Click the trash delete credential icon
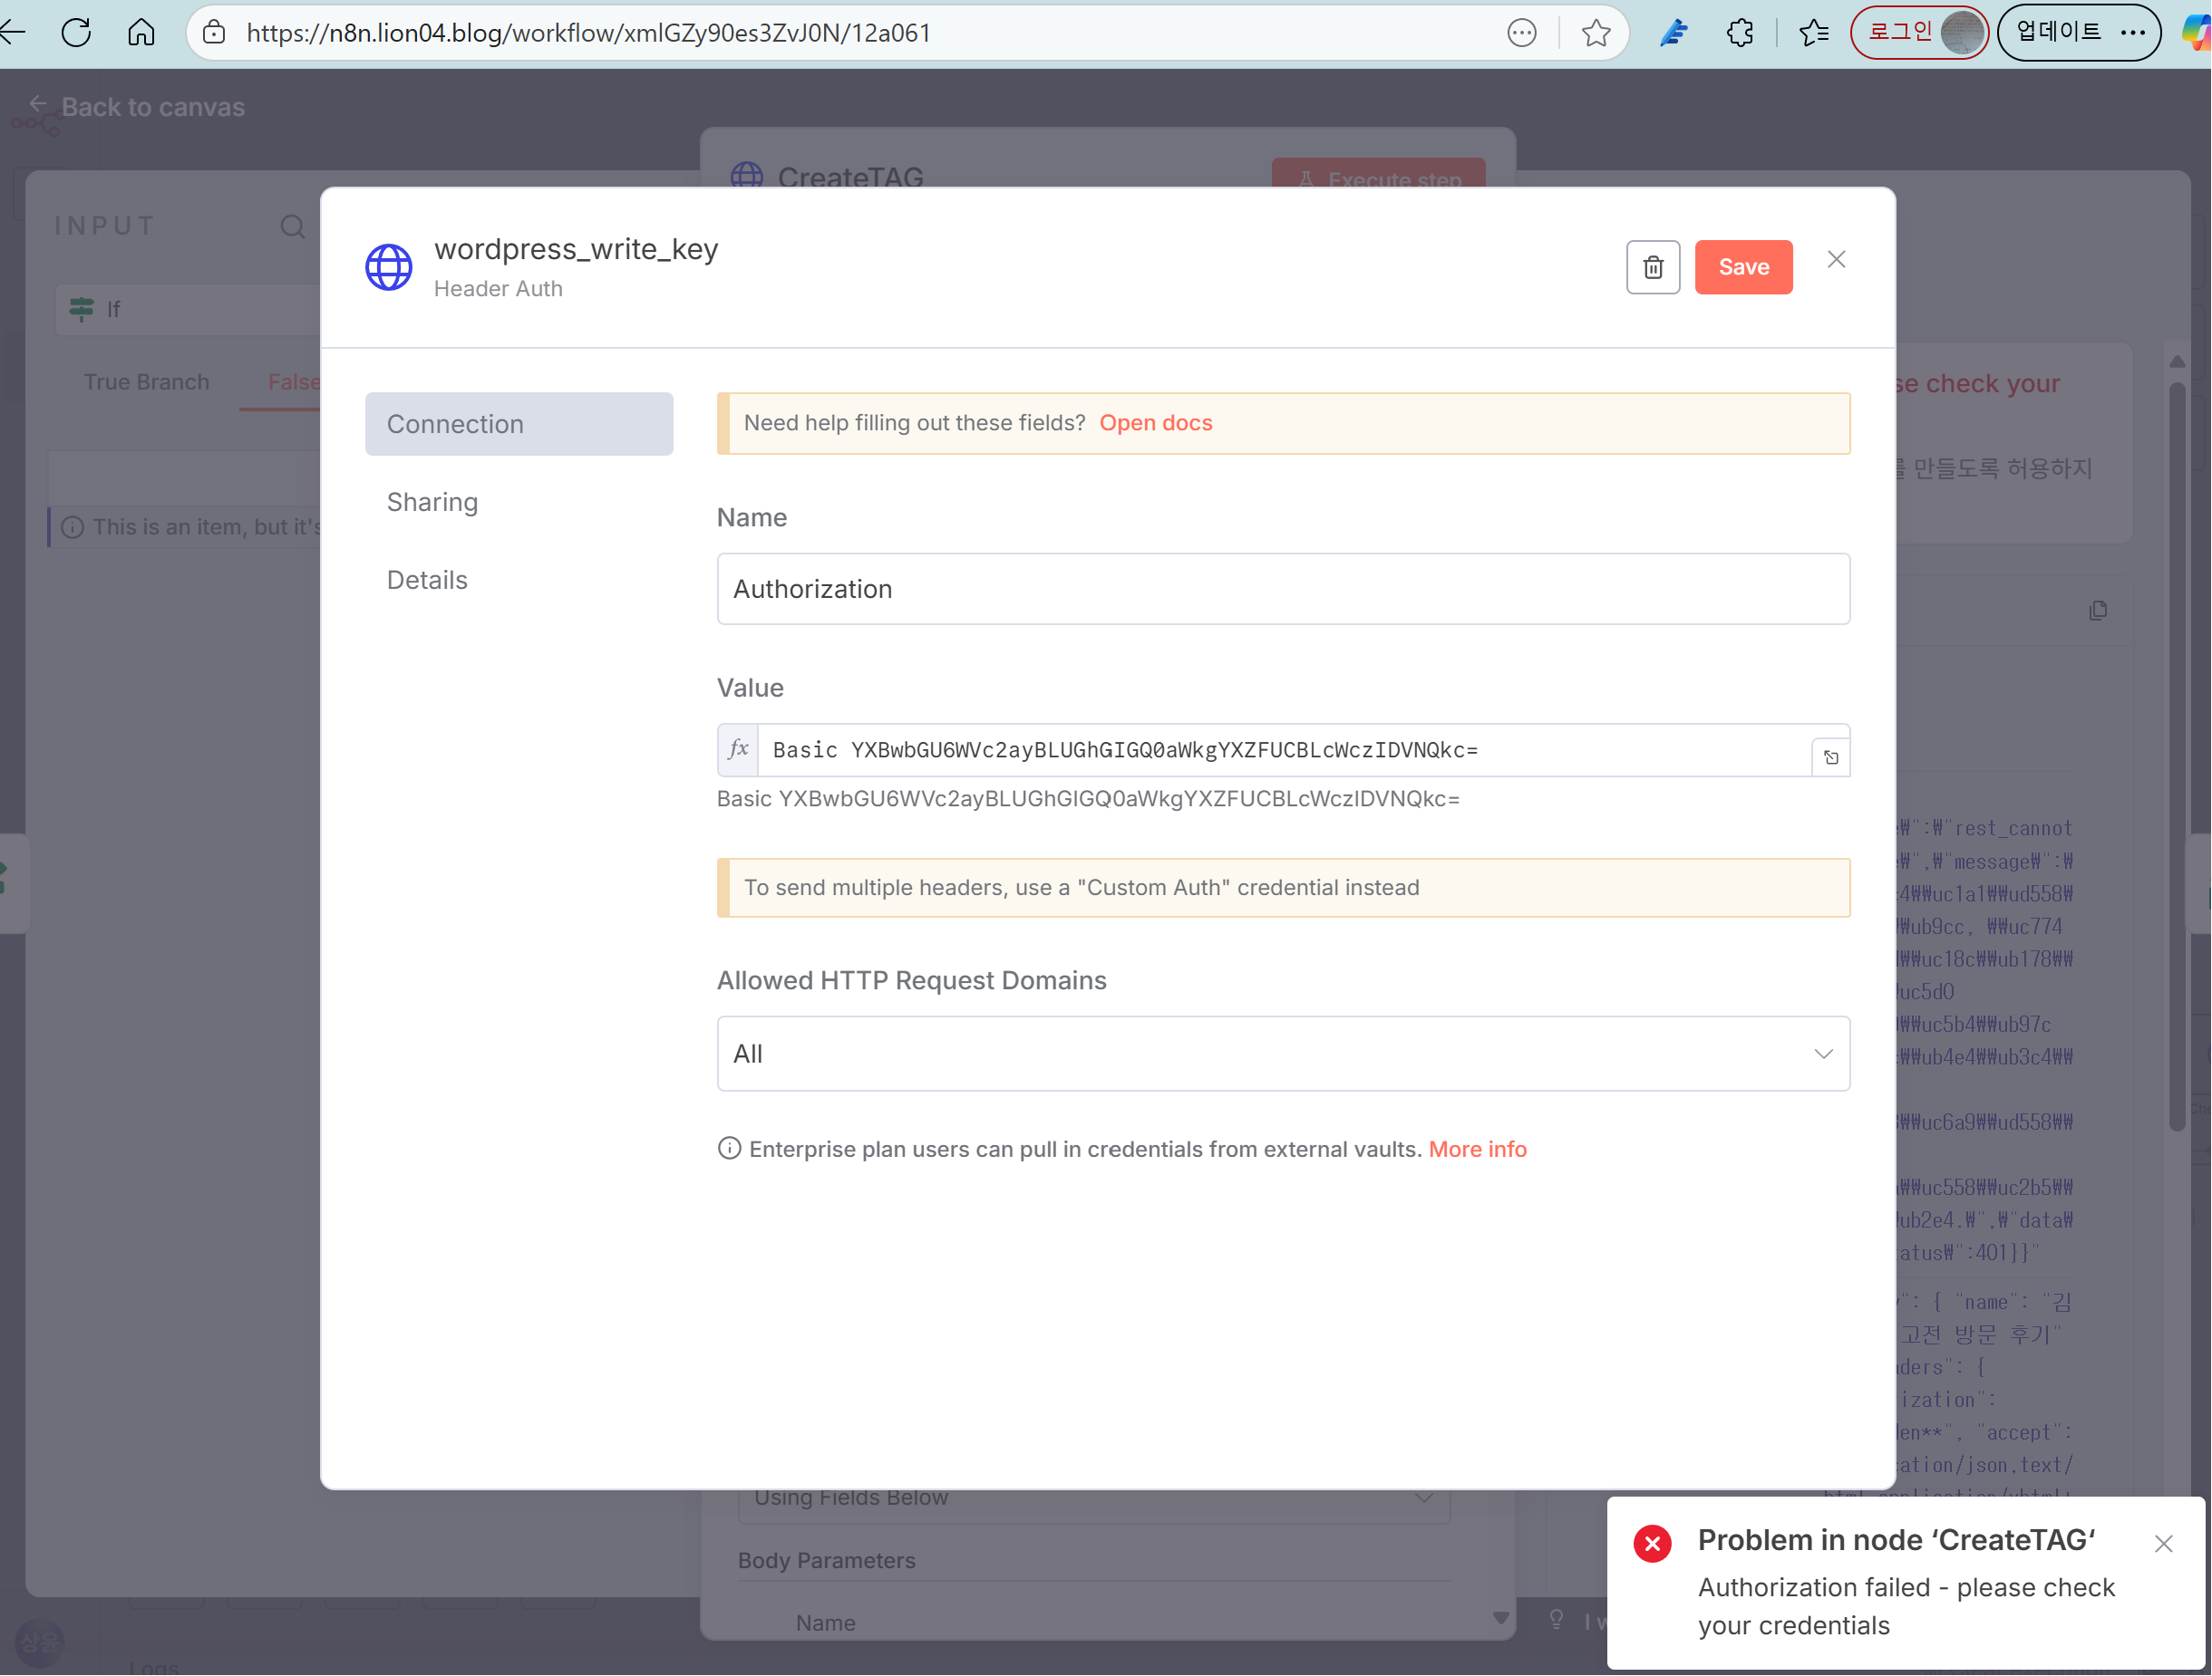 tap(1653, 267)
